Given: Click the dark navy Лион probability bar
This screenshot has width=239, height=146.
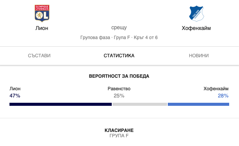Looking at the screenshot, I should pyautogui.click(x=61, y=104).
